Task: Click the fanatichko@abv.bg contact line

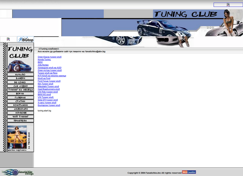Action: tap(71, 51)
